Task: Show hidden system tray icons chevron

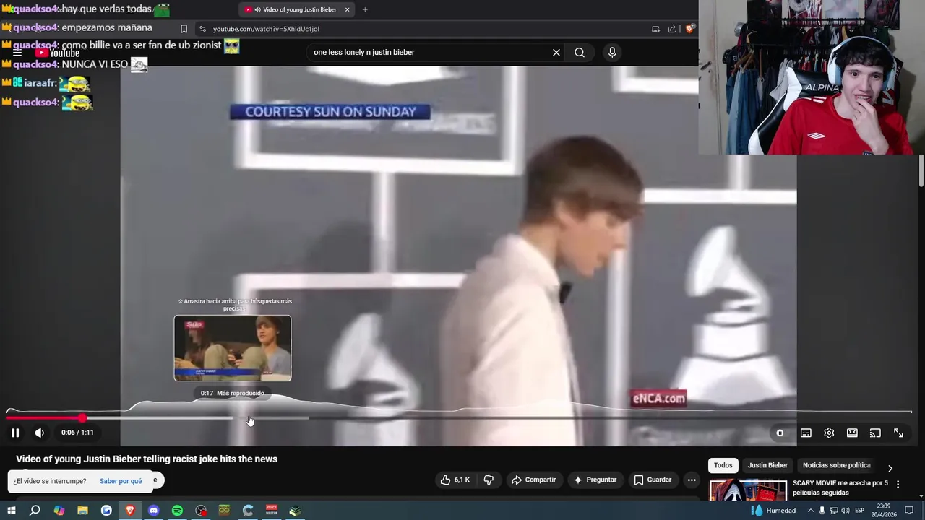Action: click(810, 511)
